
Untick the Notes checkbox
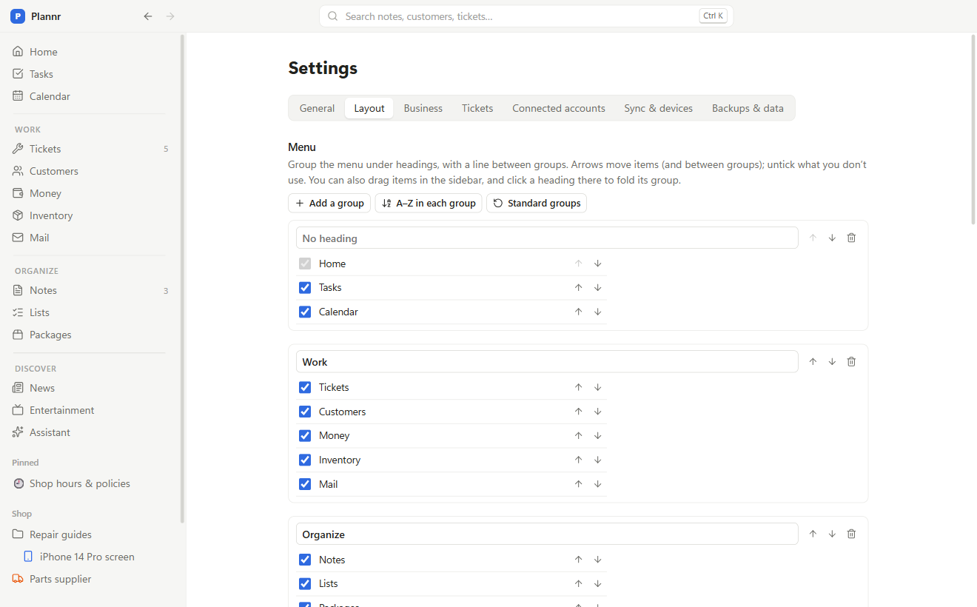point(305,560)
